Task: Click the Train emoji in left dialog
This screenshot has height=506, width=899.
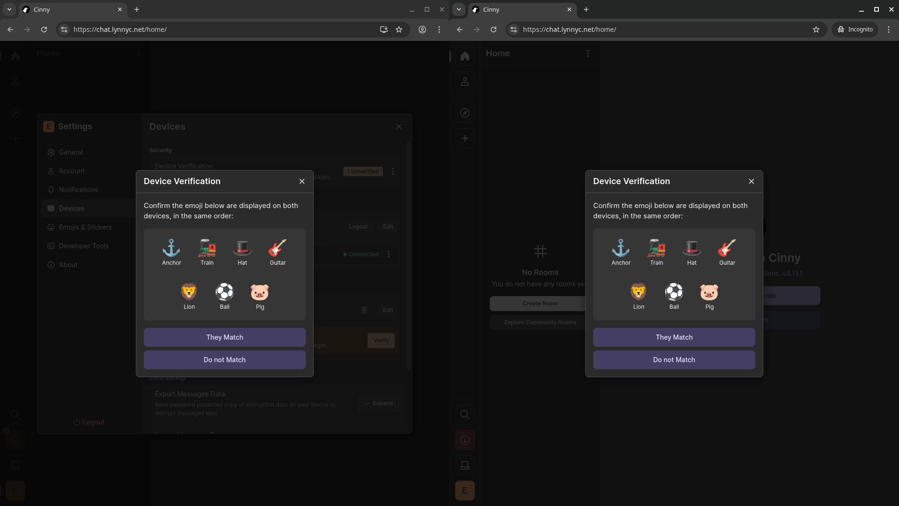Action: pos(207,248)
